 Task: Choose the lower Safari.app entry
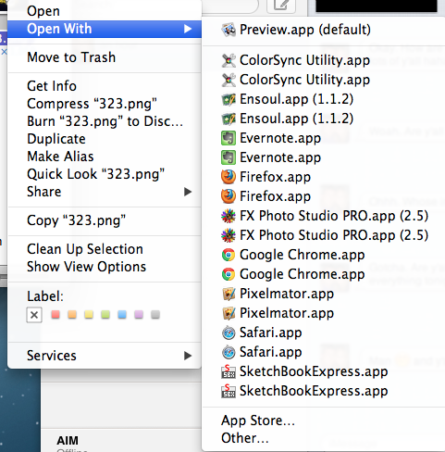(323, 352)
